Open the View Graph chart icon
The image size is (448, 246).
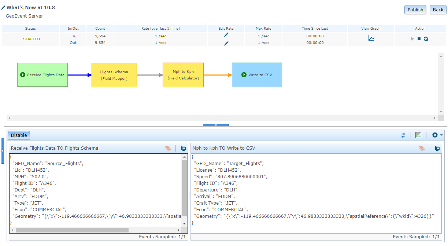tap(371, 38)
